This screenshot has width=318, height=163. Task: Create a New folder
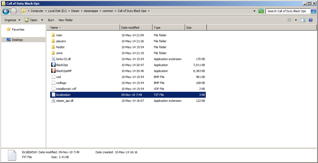click(66, 20)
